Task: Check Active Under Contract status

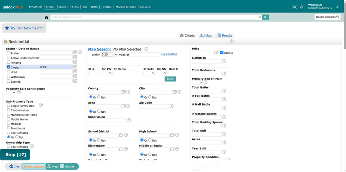Action: tap(8, 58)
